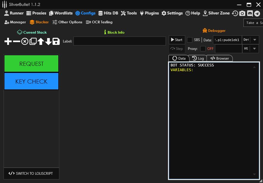Select the KEY CHECK block in the stack
263x183 pixels.
coord(31,81)
